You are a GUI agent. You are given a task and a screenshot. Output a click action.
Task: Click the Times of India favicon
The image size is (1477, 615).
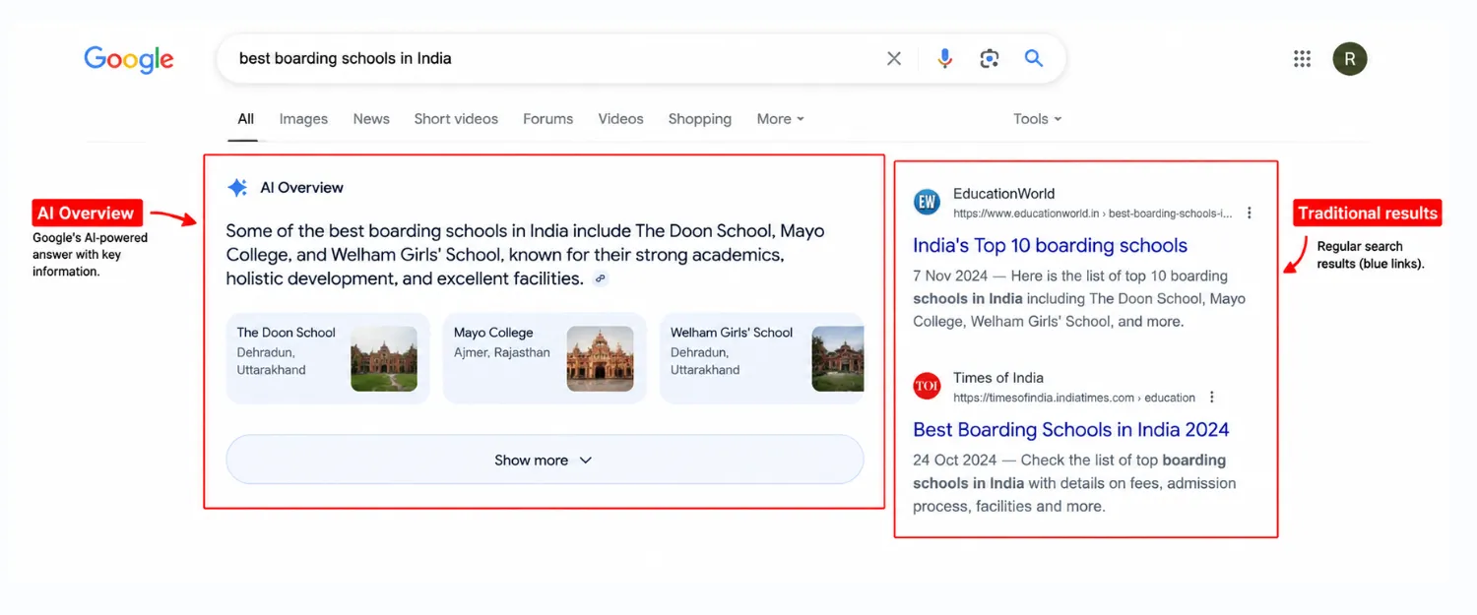pos(927,387)
